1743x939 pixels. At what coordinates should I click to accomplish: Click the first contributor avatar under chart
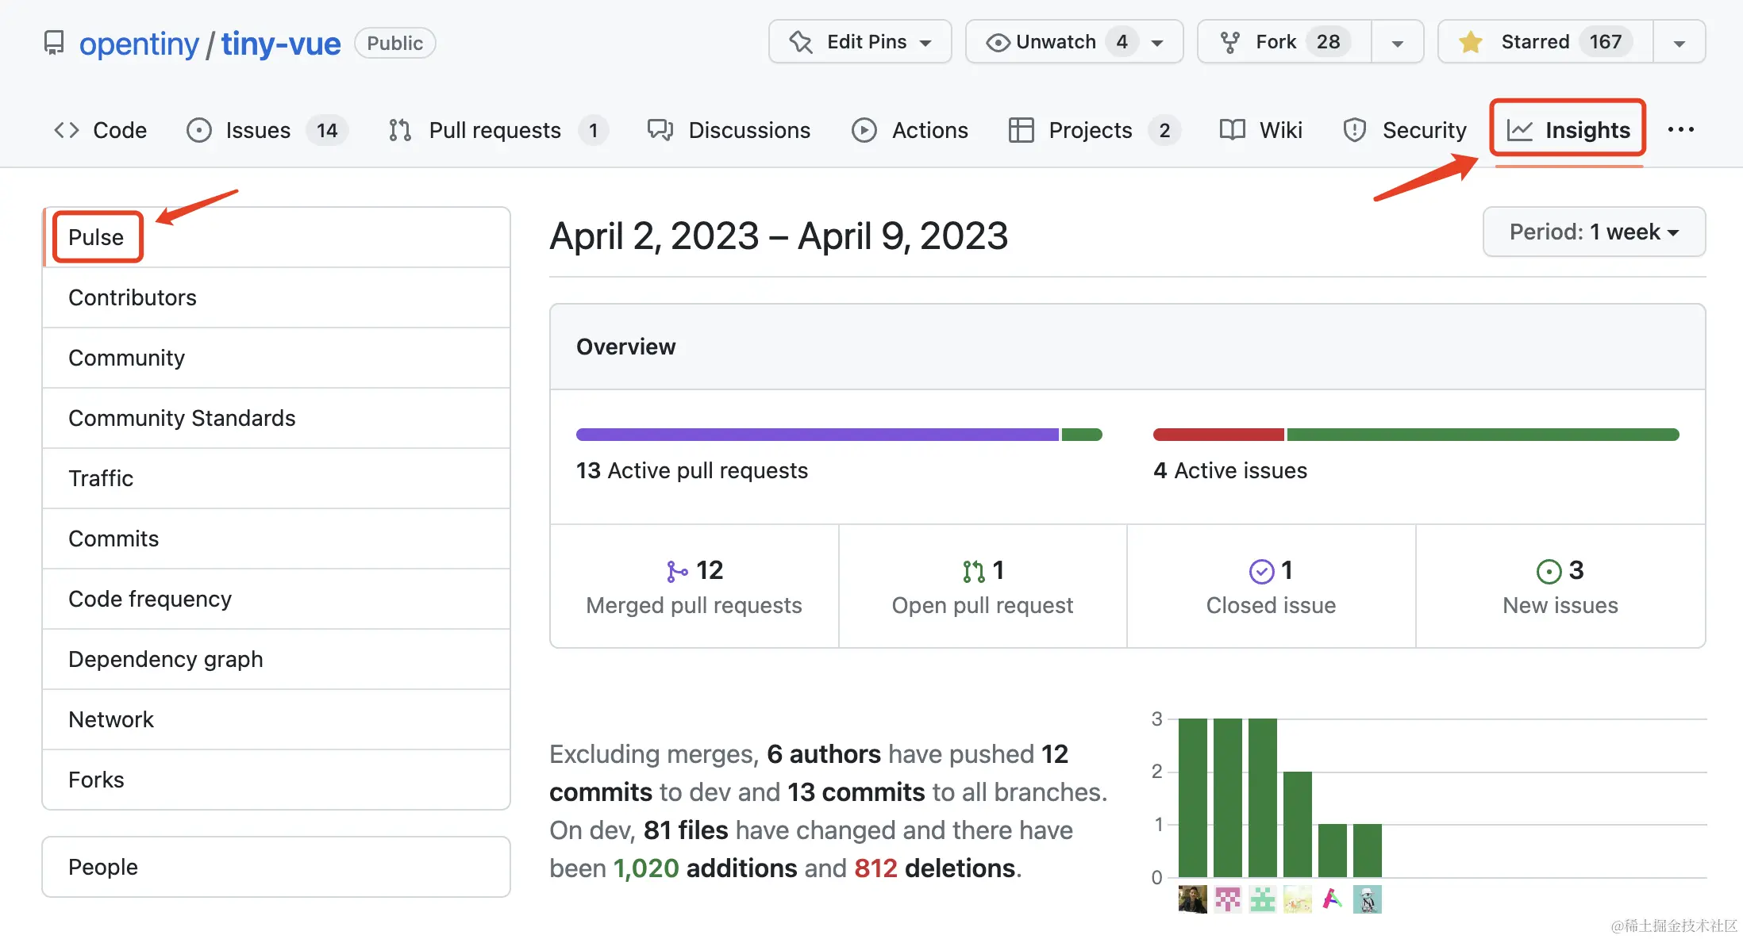click(1193, 899)
